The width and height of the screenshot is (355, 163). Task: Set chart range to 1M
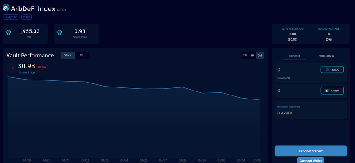[252, 56]
